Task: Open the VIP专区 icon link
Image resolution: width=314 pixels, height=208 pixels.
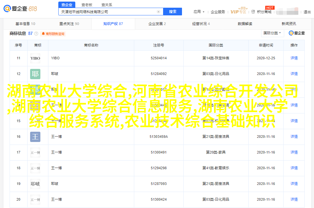Action: [x=239, y=11]
